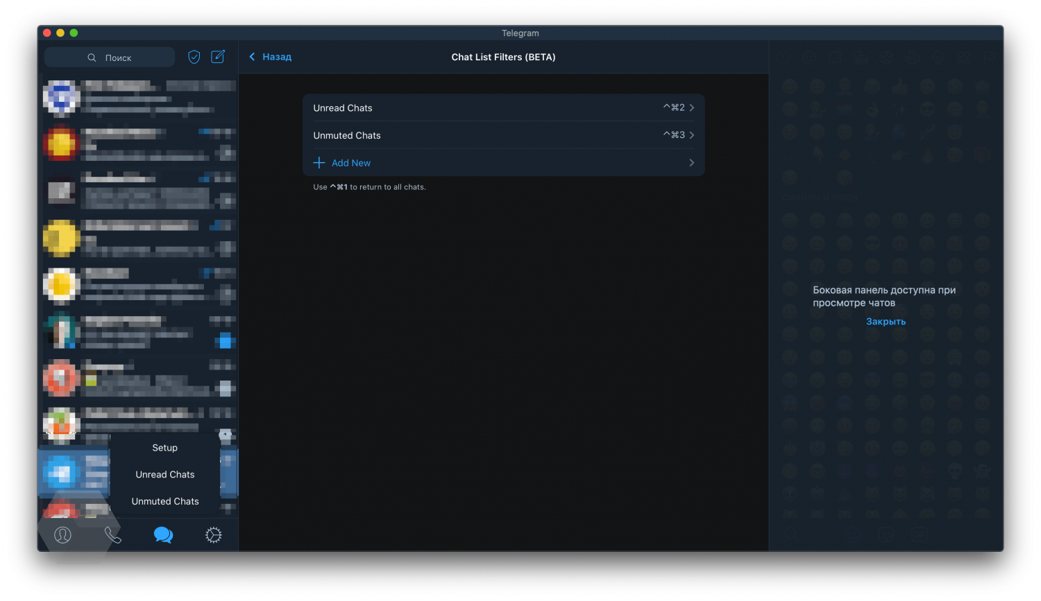Open the first chat with blue-white avatar
The height and width of the screenshot is (601, 1041).
tap(139, 97)
